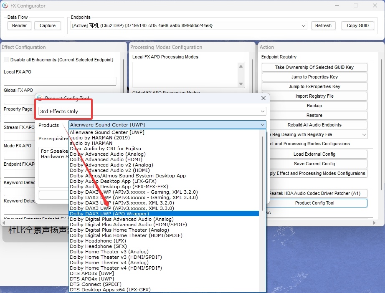Close the FX Configurator window
385x293 pixels.
click(375, 5)
